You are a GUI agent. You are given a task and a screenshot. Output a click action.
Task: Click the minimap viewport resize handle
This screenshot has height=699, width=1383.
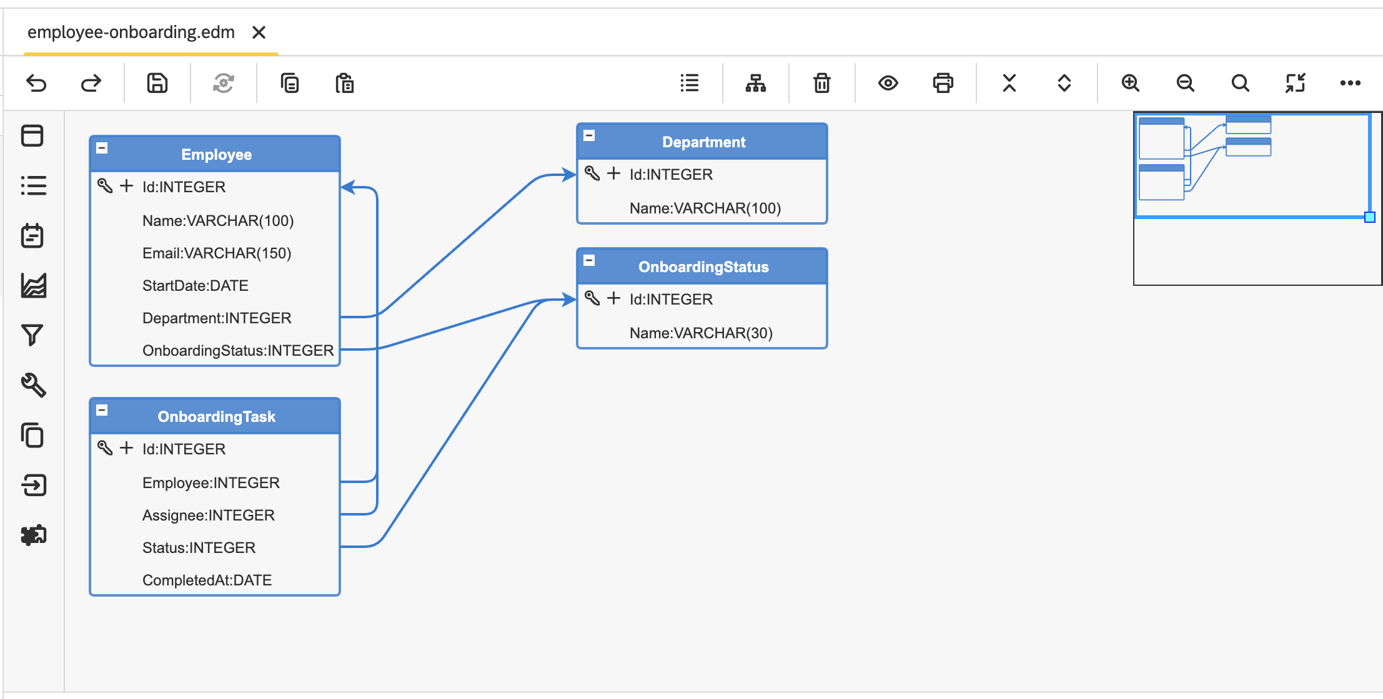point(1369,217)
